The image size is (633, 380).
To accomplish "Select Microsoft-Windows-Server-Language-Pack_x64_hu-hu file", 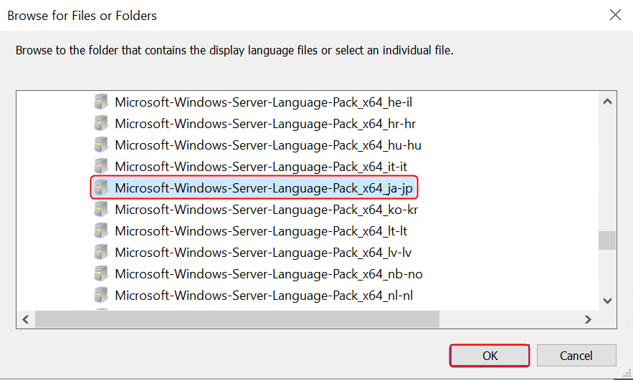I will [268, 145].
